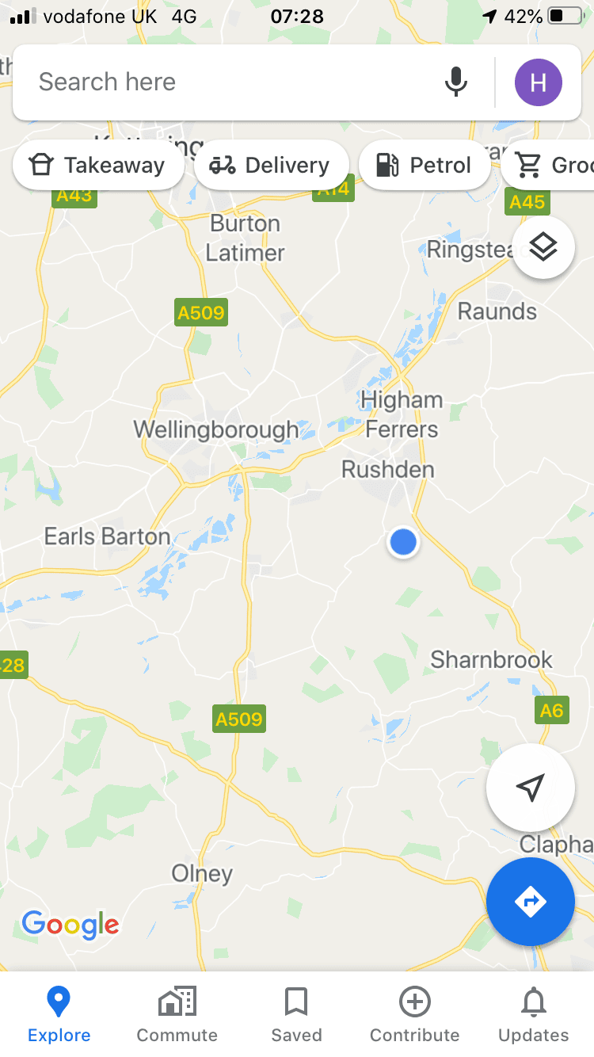
Task: Select the Groceries category chip
Action: pyautogui.click(x=548, y=165)
